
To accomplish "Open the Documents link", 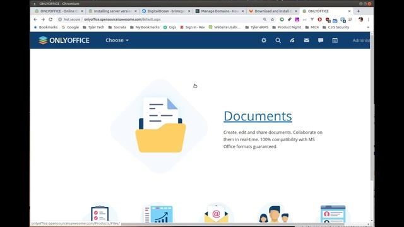I will point(258,116).
